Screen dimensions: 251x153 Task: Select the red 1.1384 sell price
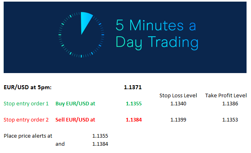click(x=134, y=119)
